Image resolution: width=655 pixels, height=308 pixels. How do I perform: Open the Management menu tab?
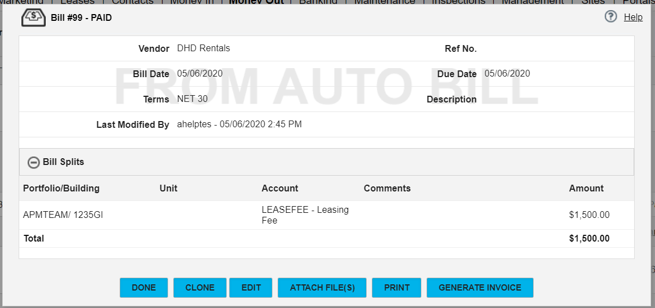point(533,2)
